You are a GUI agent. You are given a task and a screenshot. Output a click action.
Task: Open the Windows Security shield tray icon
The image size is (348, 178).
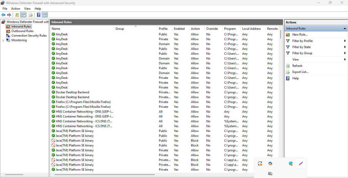click(291, 164)
